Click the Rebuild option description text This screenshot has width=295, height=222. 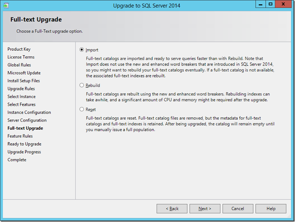tap(178, 97)
